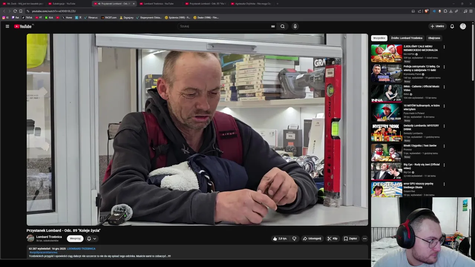The image size is (475, 267).
Task: Start voice search with microphone icon
Action: (295, 26)
